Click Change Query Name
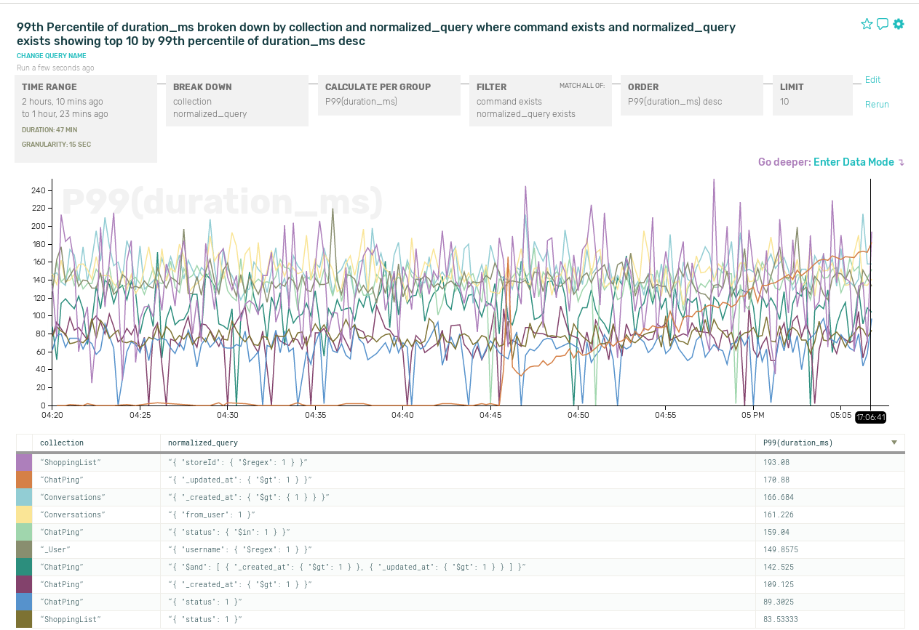Viewport: 919px width, 630px height. point(52,56)
